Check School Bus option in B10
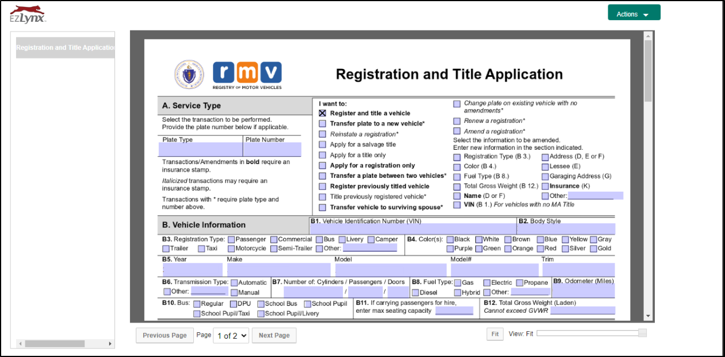Screen dimensions: 725x357 coord(261,304)
